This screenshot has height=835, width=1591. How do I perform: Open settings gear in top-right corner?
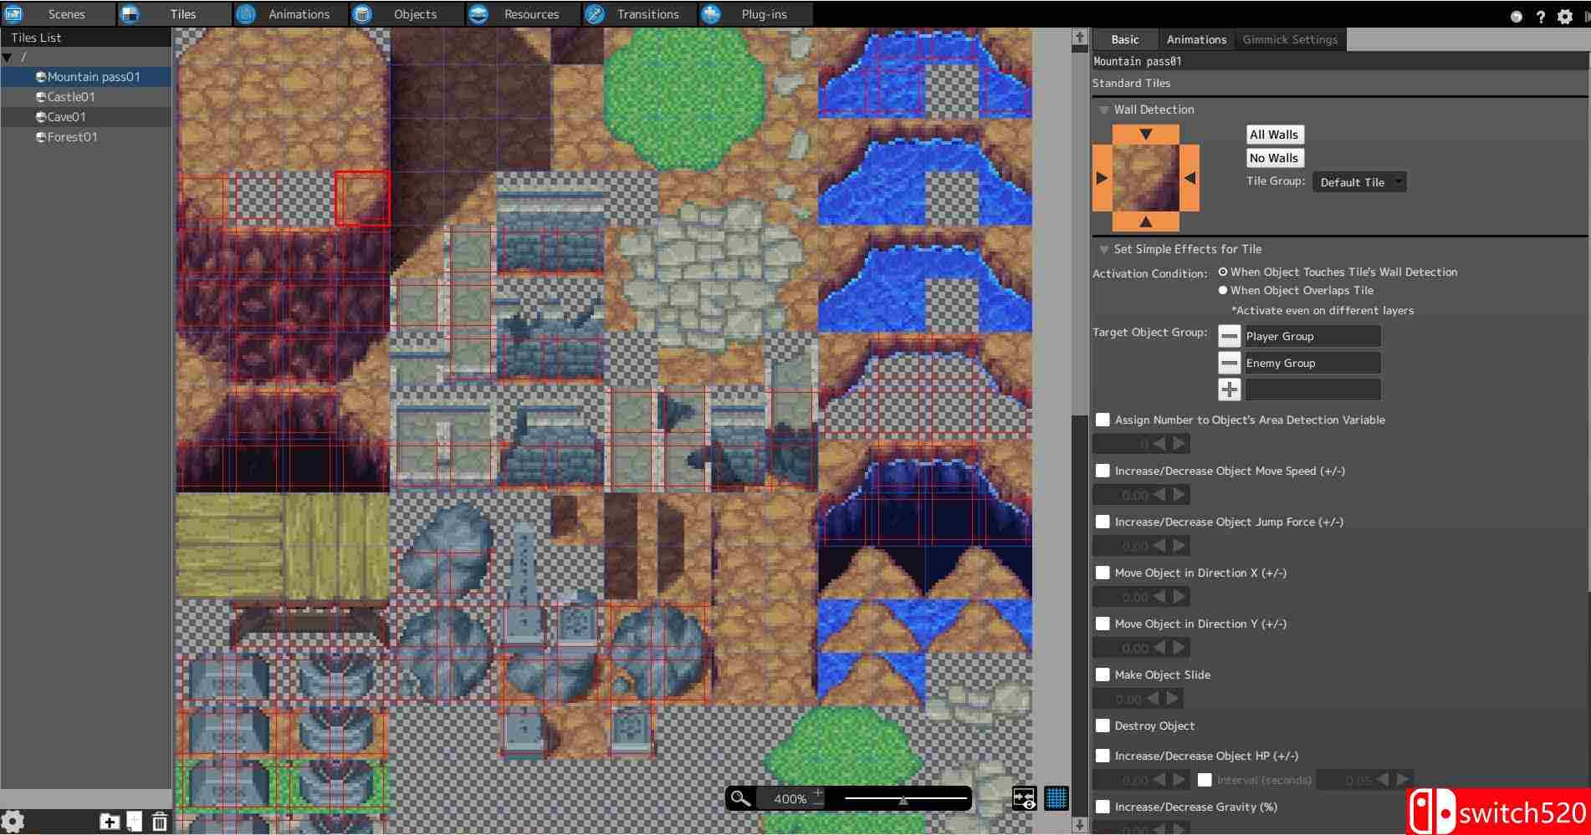[1564, 16]
